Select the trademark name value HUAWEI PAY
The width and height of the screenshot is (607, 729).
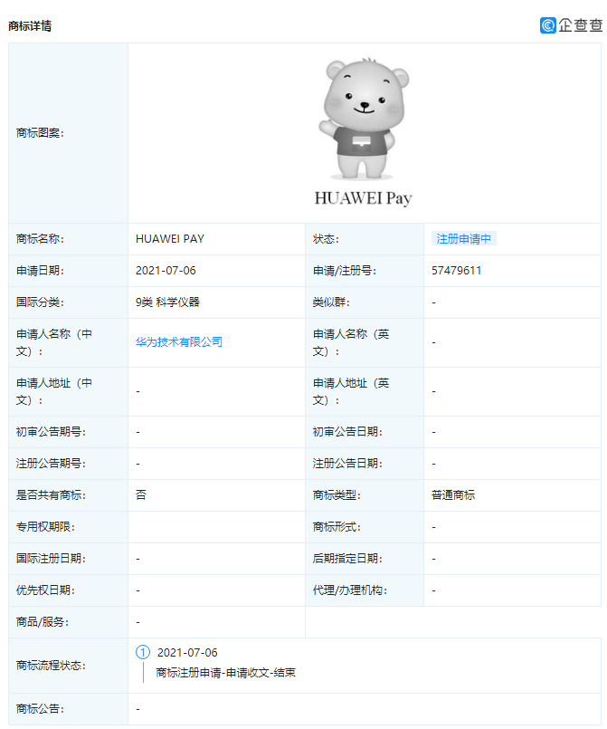pos(169,239)
